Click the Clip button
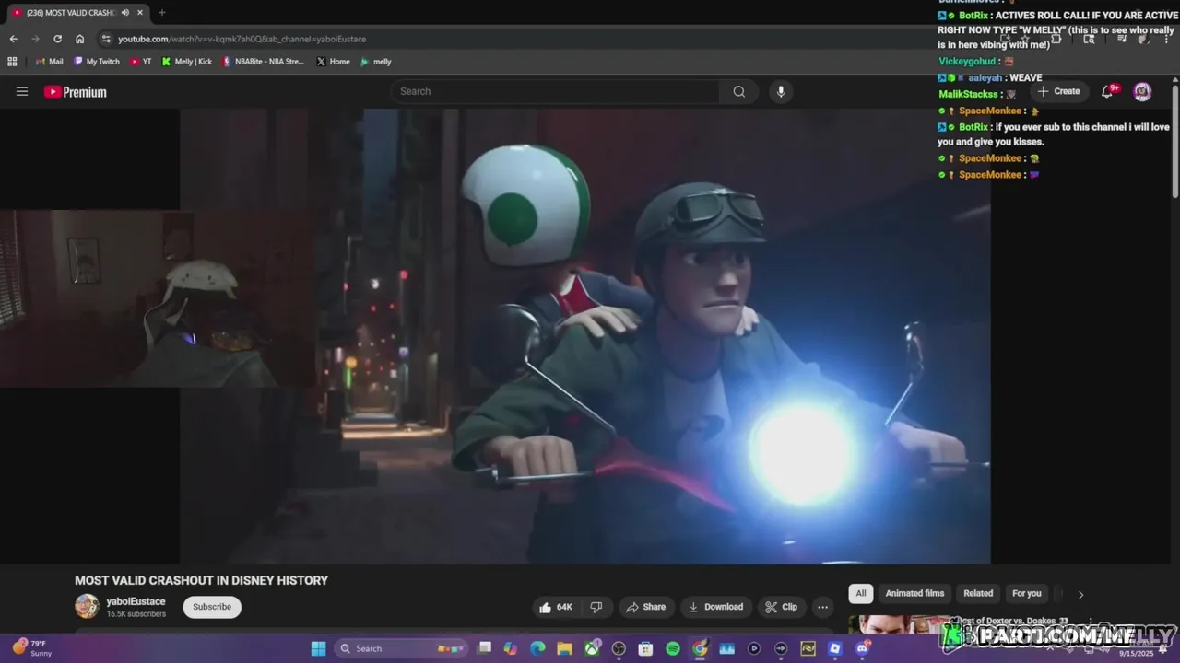Image resolution: width=1180 pixels, height=663 pixels. 781,607
